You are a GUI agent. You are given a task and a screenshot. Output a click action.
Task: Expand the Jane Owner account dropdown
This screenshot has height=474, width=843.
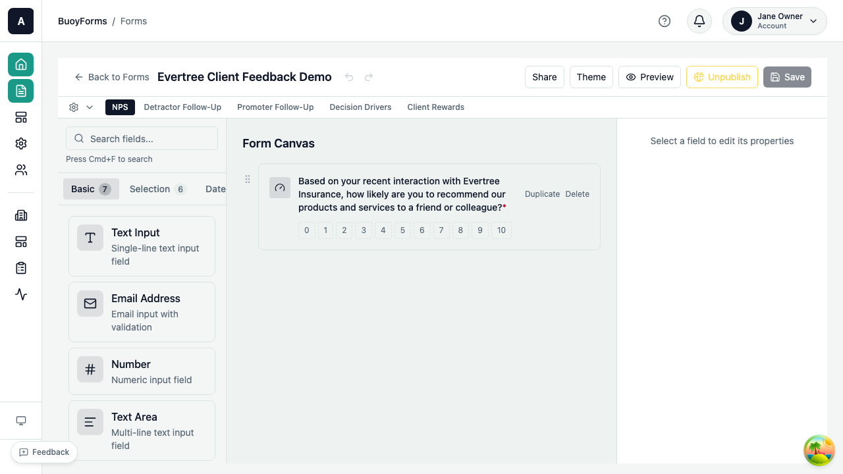tap(775, 21)
